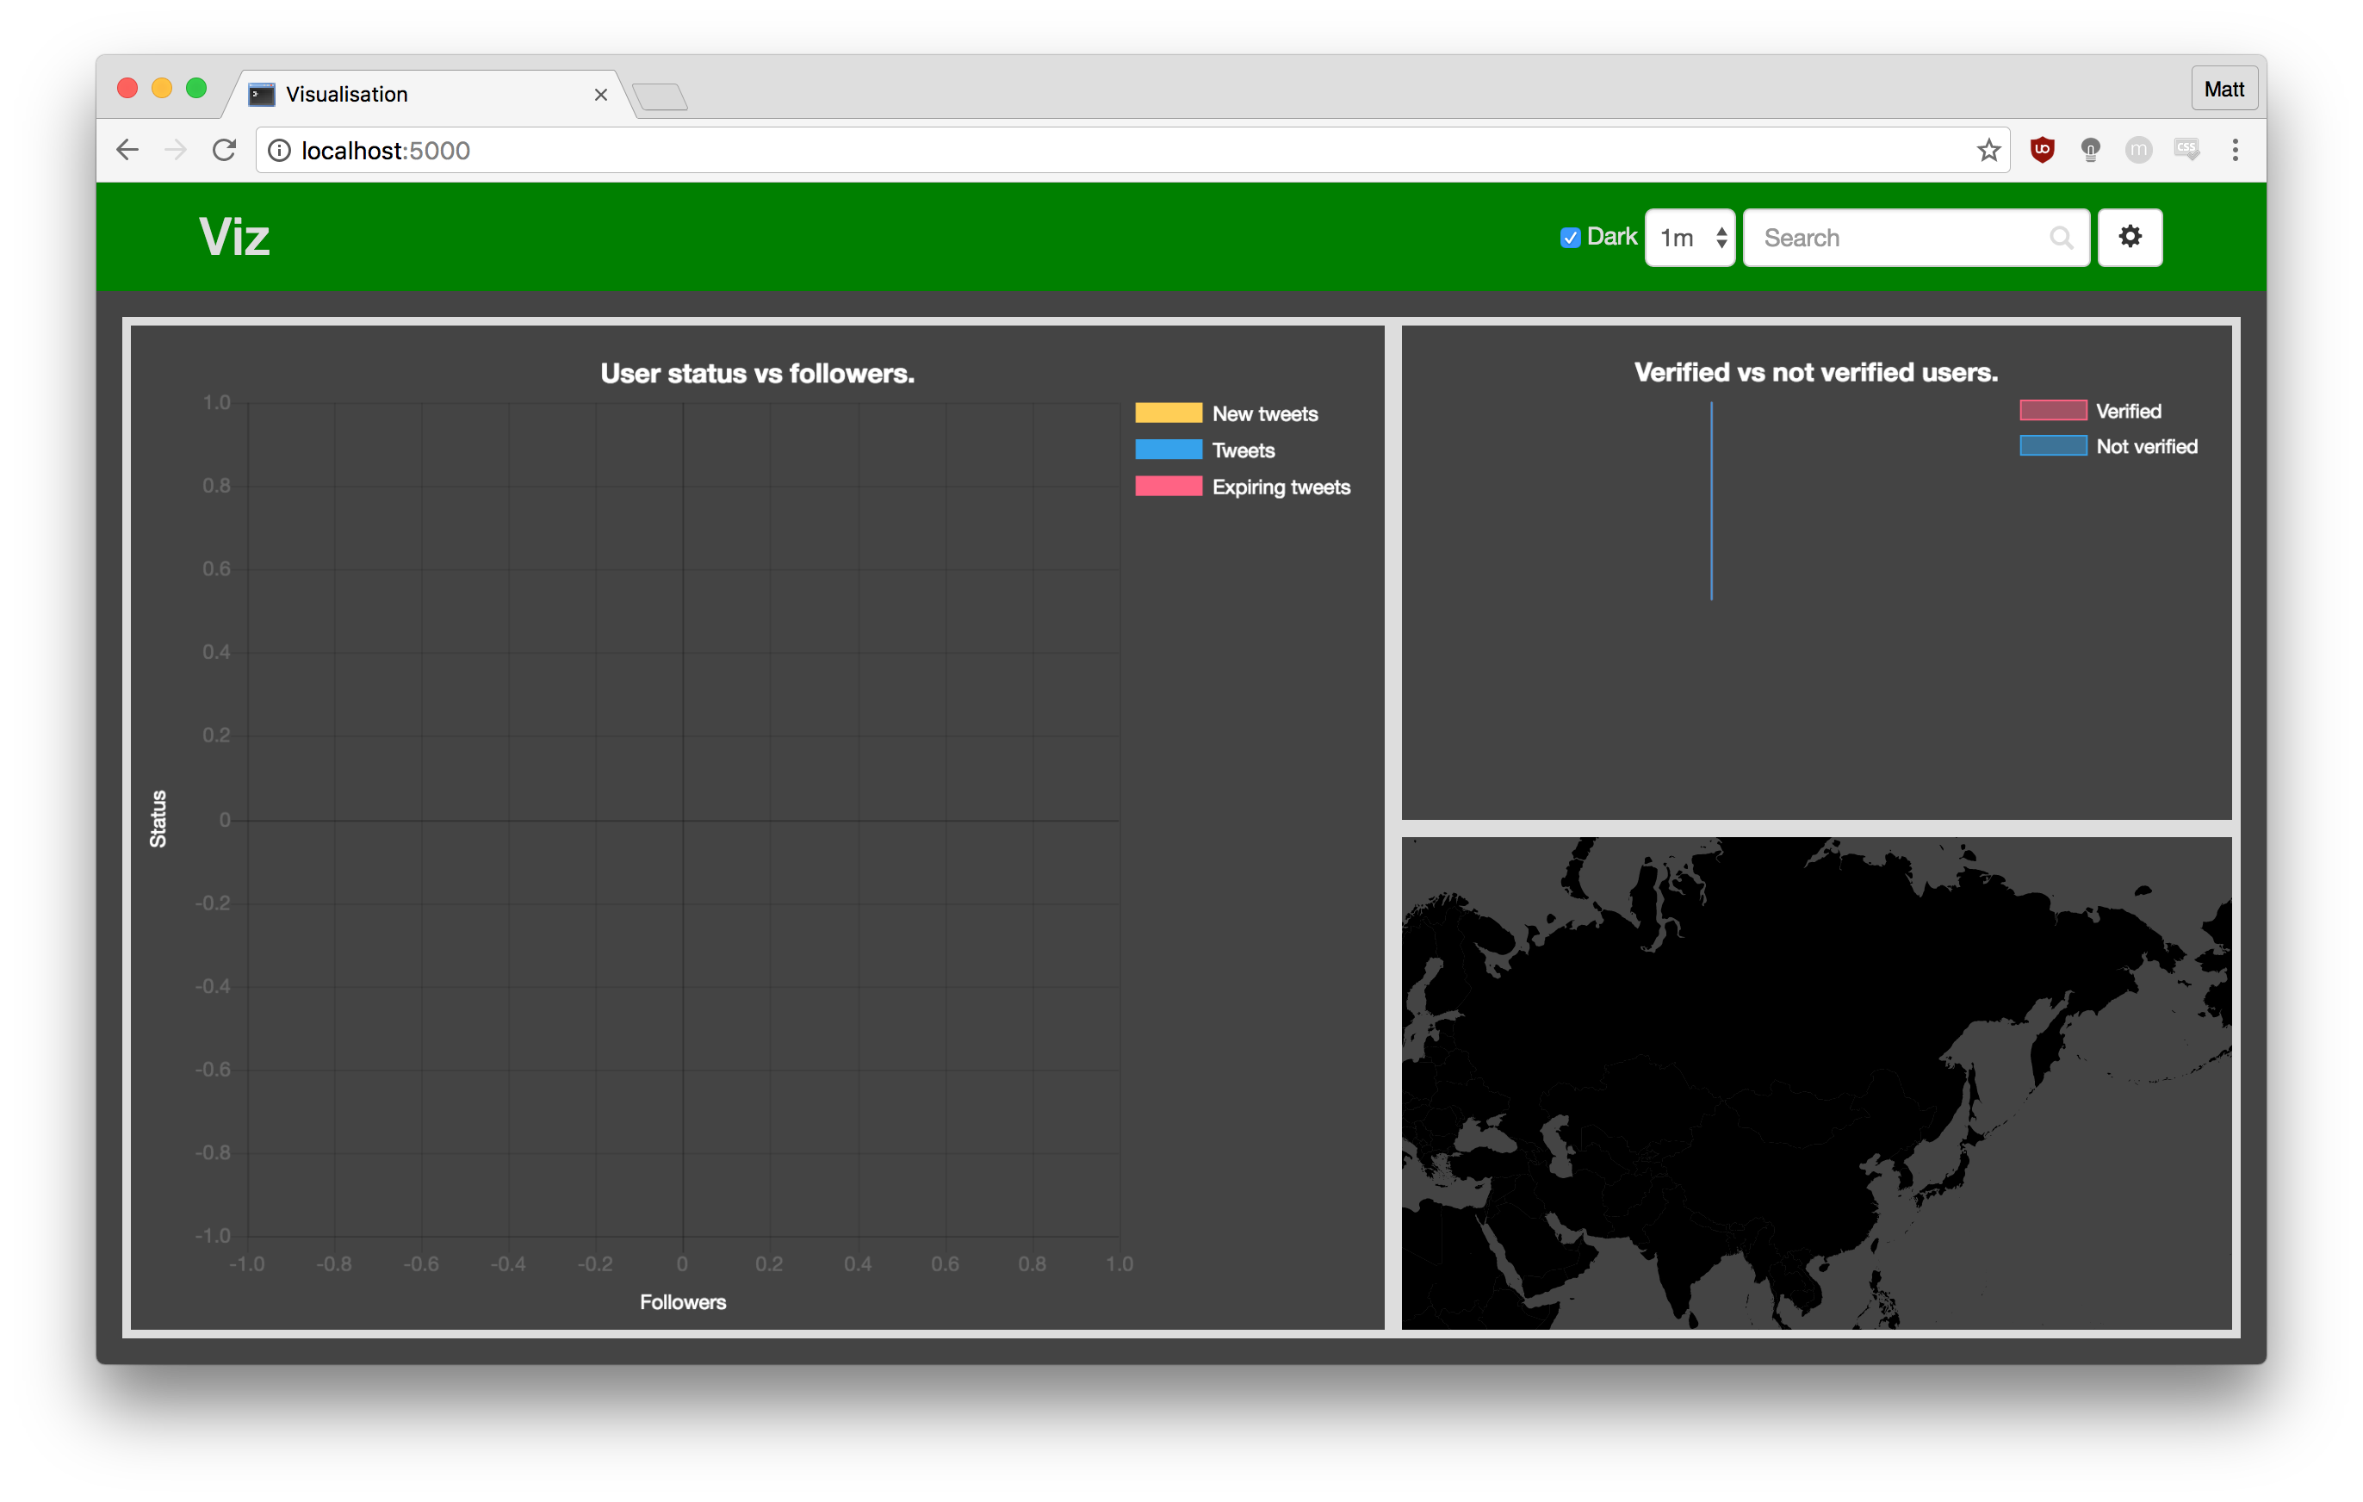Focus the Search input field
This screenshot has height=1502, width=2363.
1915,238
